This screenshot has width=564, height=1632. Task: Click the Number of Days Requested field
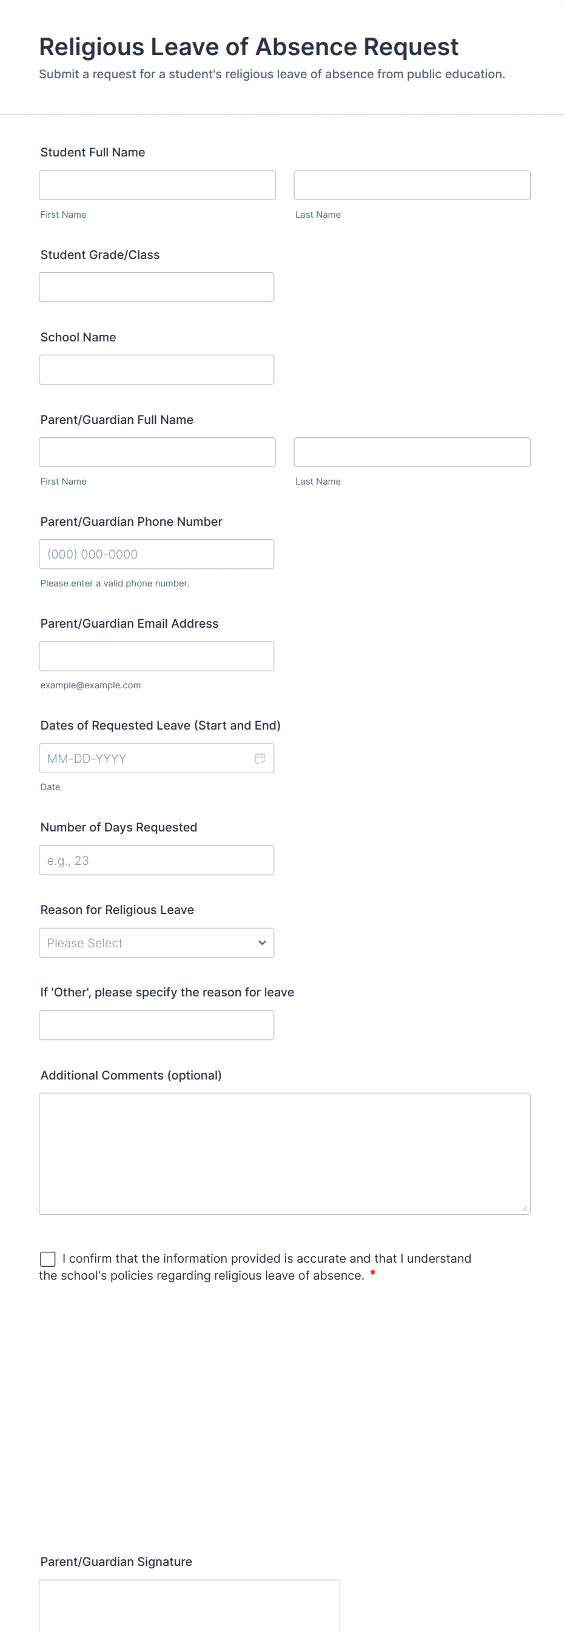156,861
